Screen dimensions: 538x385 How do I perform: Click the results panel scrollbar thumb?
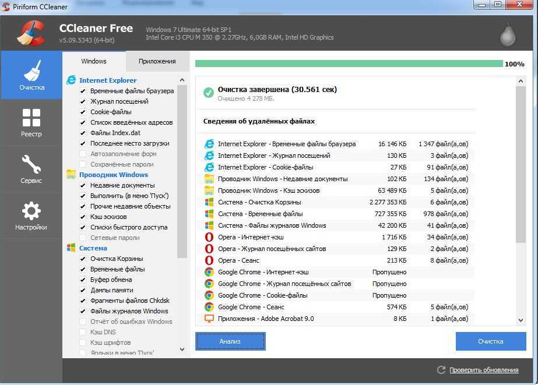pos(521,165)
